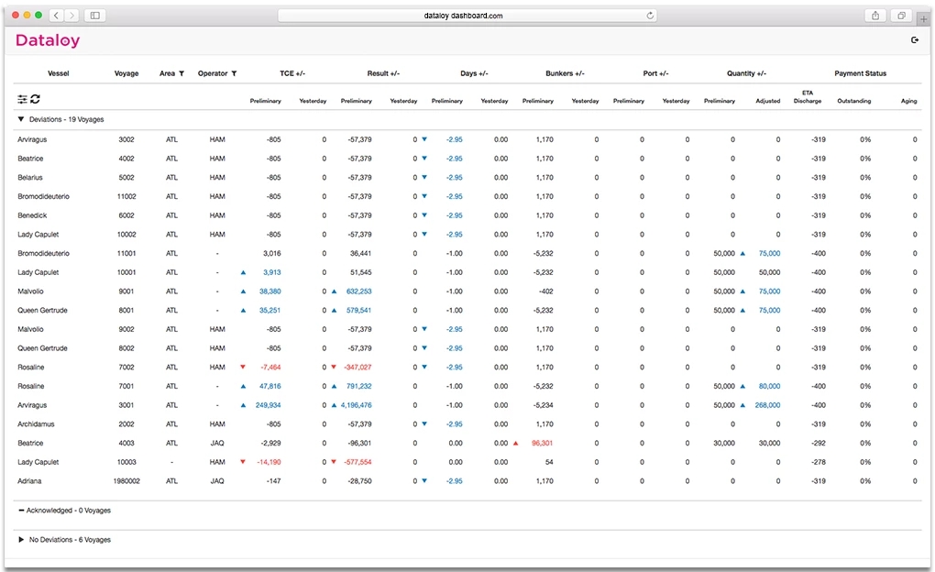
Task: Open a new browser tab
Action: [922, 17]
